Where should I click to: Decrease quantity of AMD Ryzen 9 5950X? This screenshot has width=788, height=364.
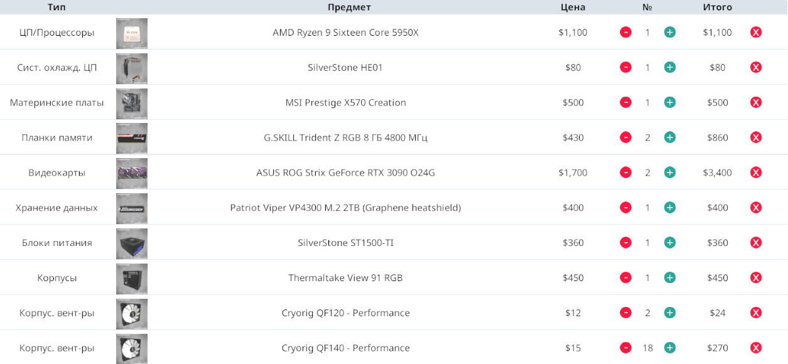point(625,32)
